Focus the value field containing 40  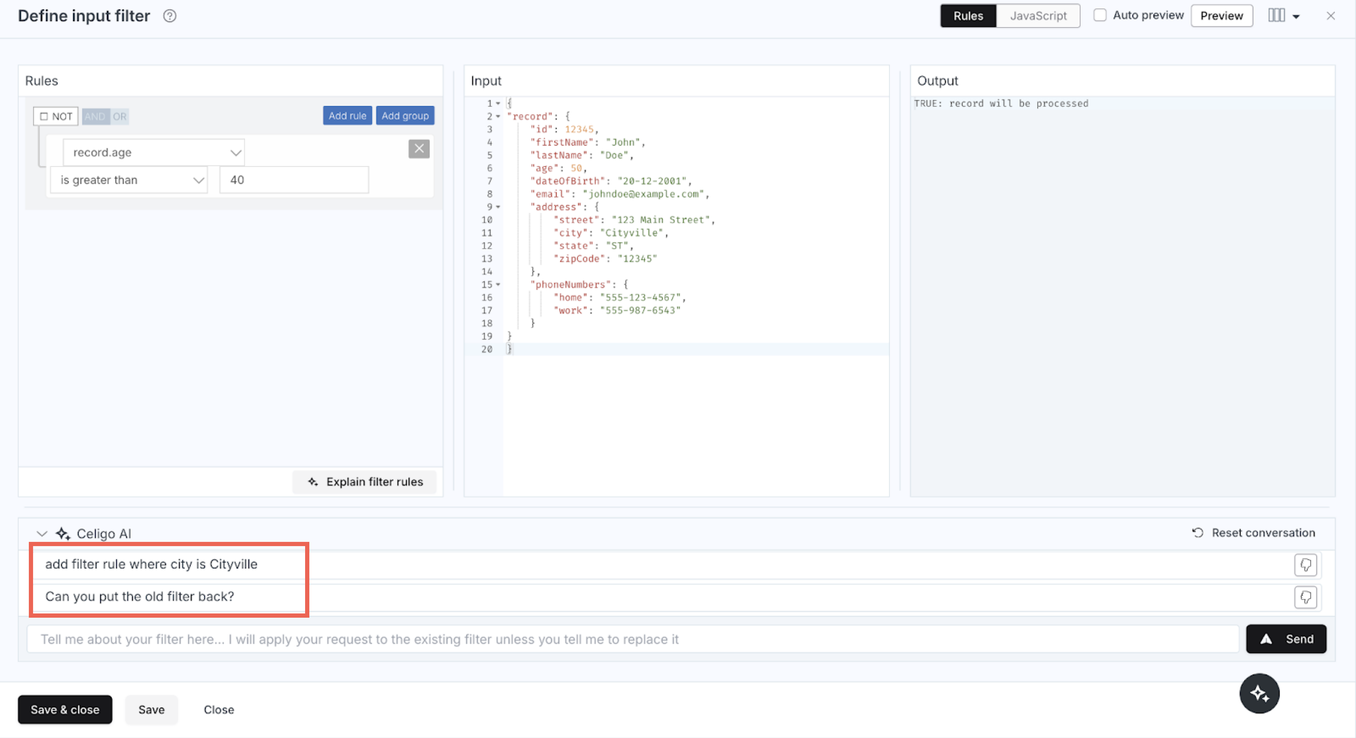[294, 180]
